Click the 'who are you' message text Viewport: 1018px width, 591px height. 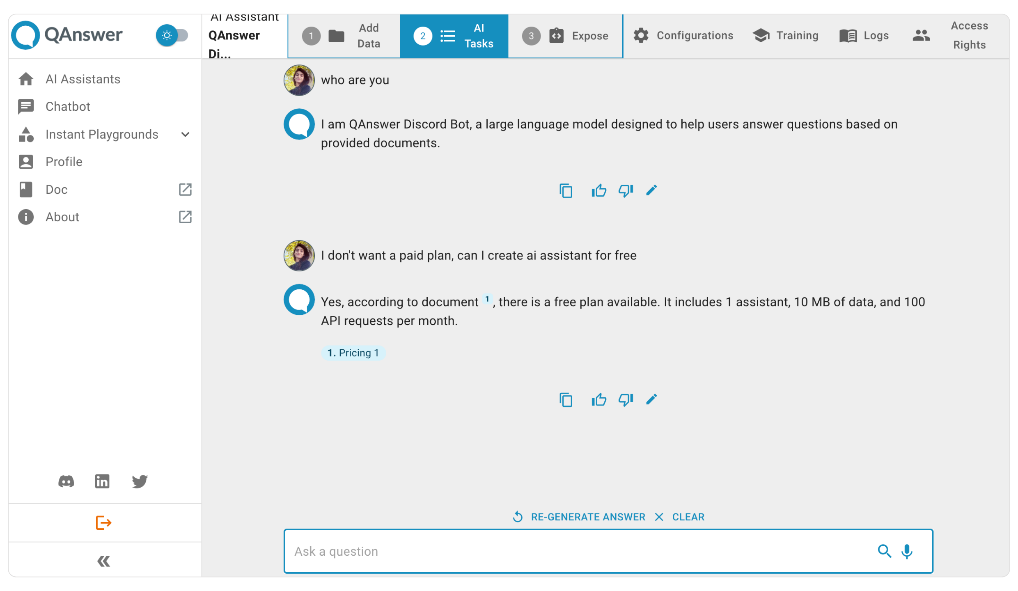coord(355,80)
